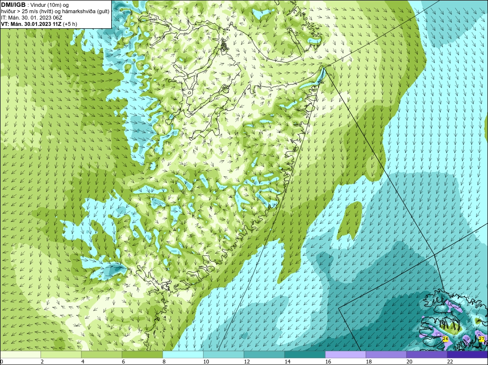Click the '22' value on the wind scale
488x365 pixels.
tap(450, 362)
